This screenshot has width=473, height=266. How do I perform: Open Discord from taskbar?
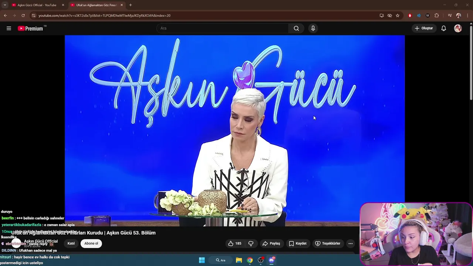272,260
